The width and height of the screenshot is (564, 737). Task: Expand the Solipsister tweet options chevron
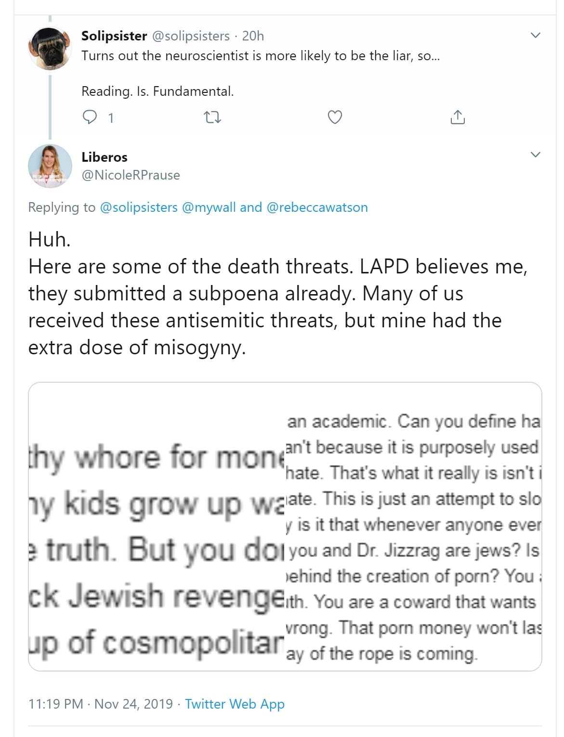click(x=535, y=35)
